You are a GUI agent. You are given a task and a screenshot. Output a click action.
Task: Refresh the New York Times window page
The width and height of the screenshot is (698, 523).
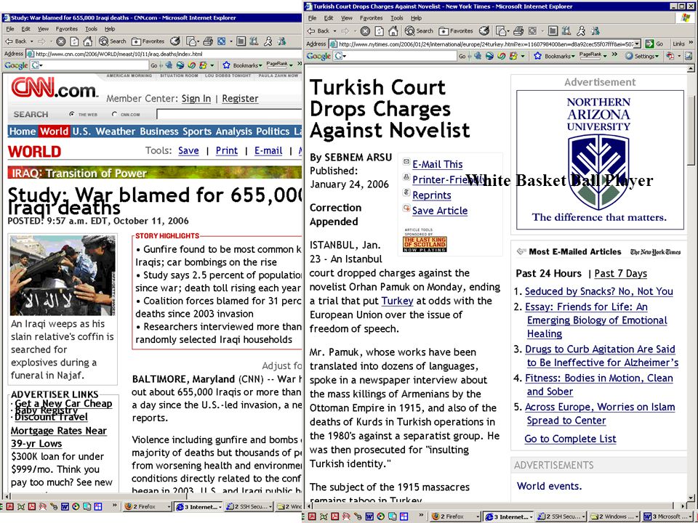coord(379,31)
